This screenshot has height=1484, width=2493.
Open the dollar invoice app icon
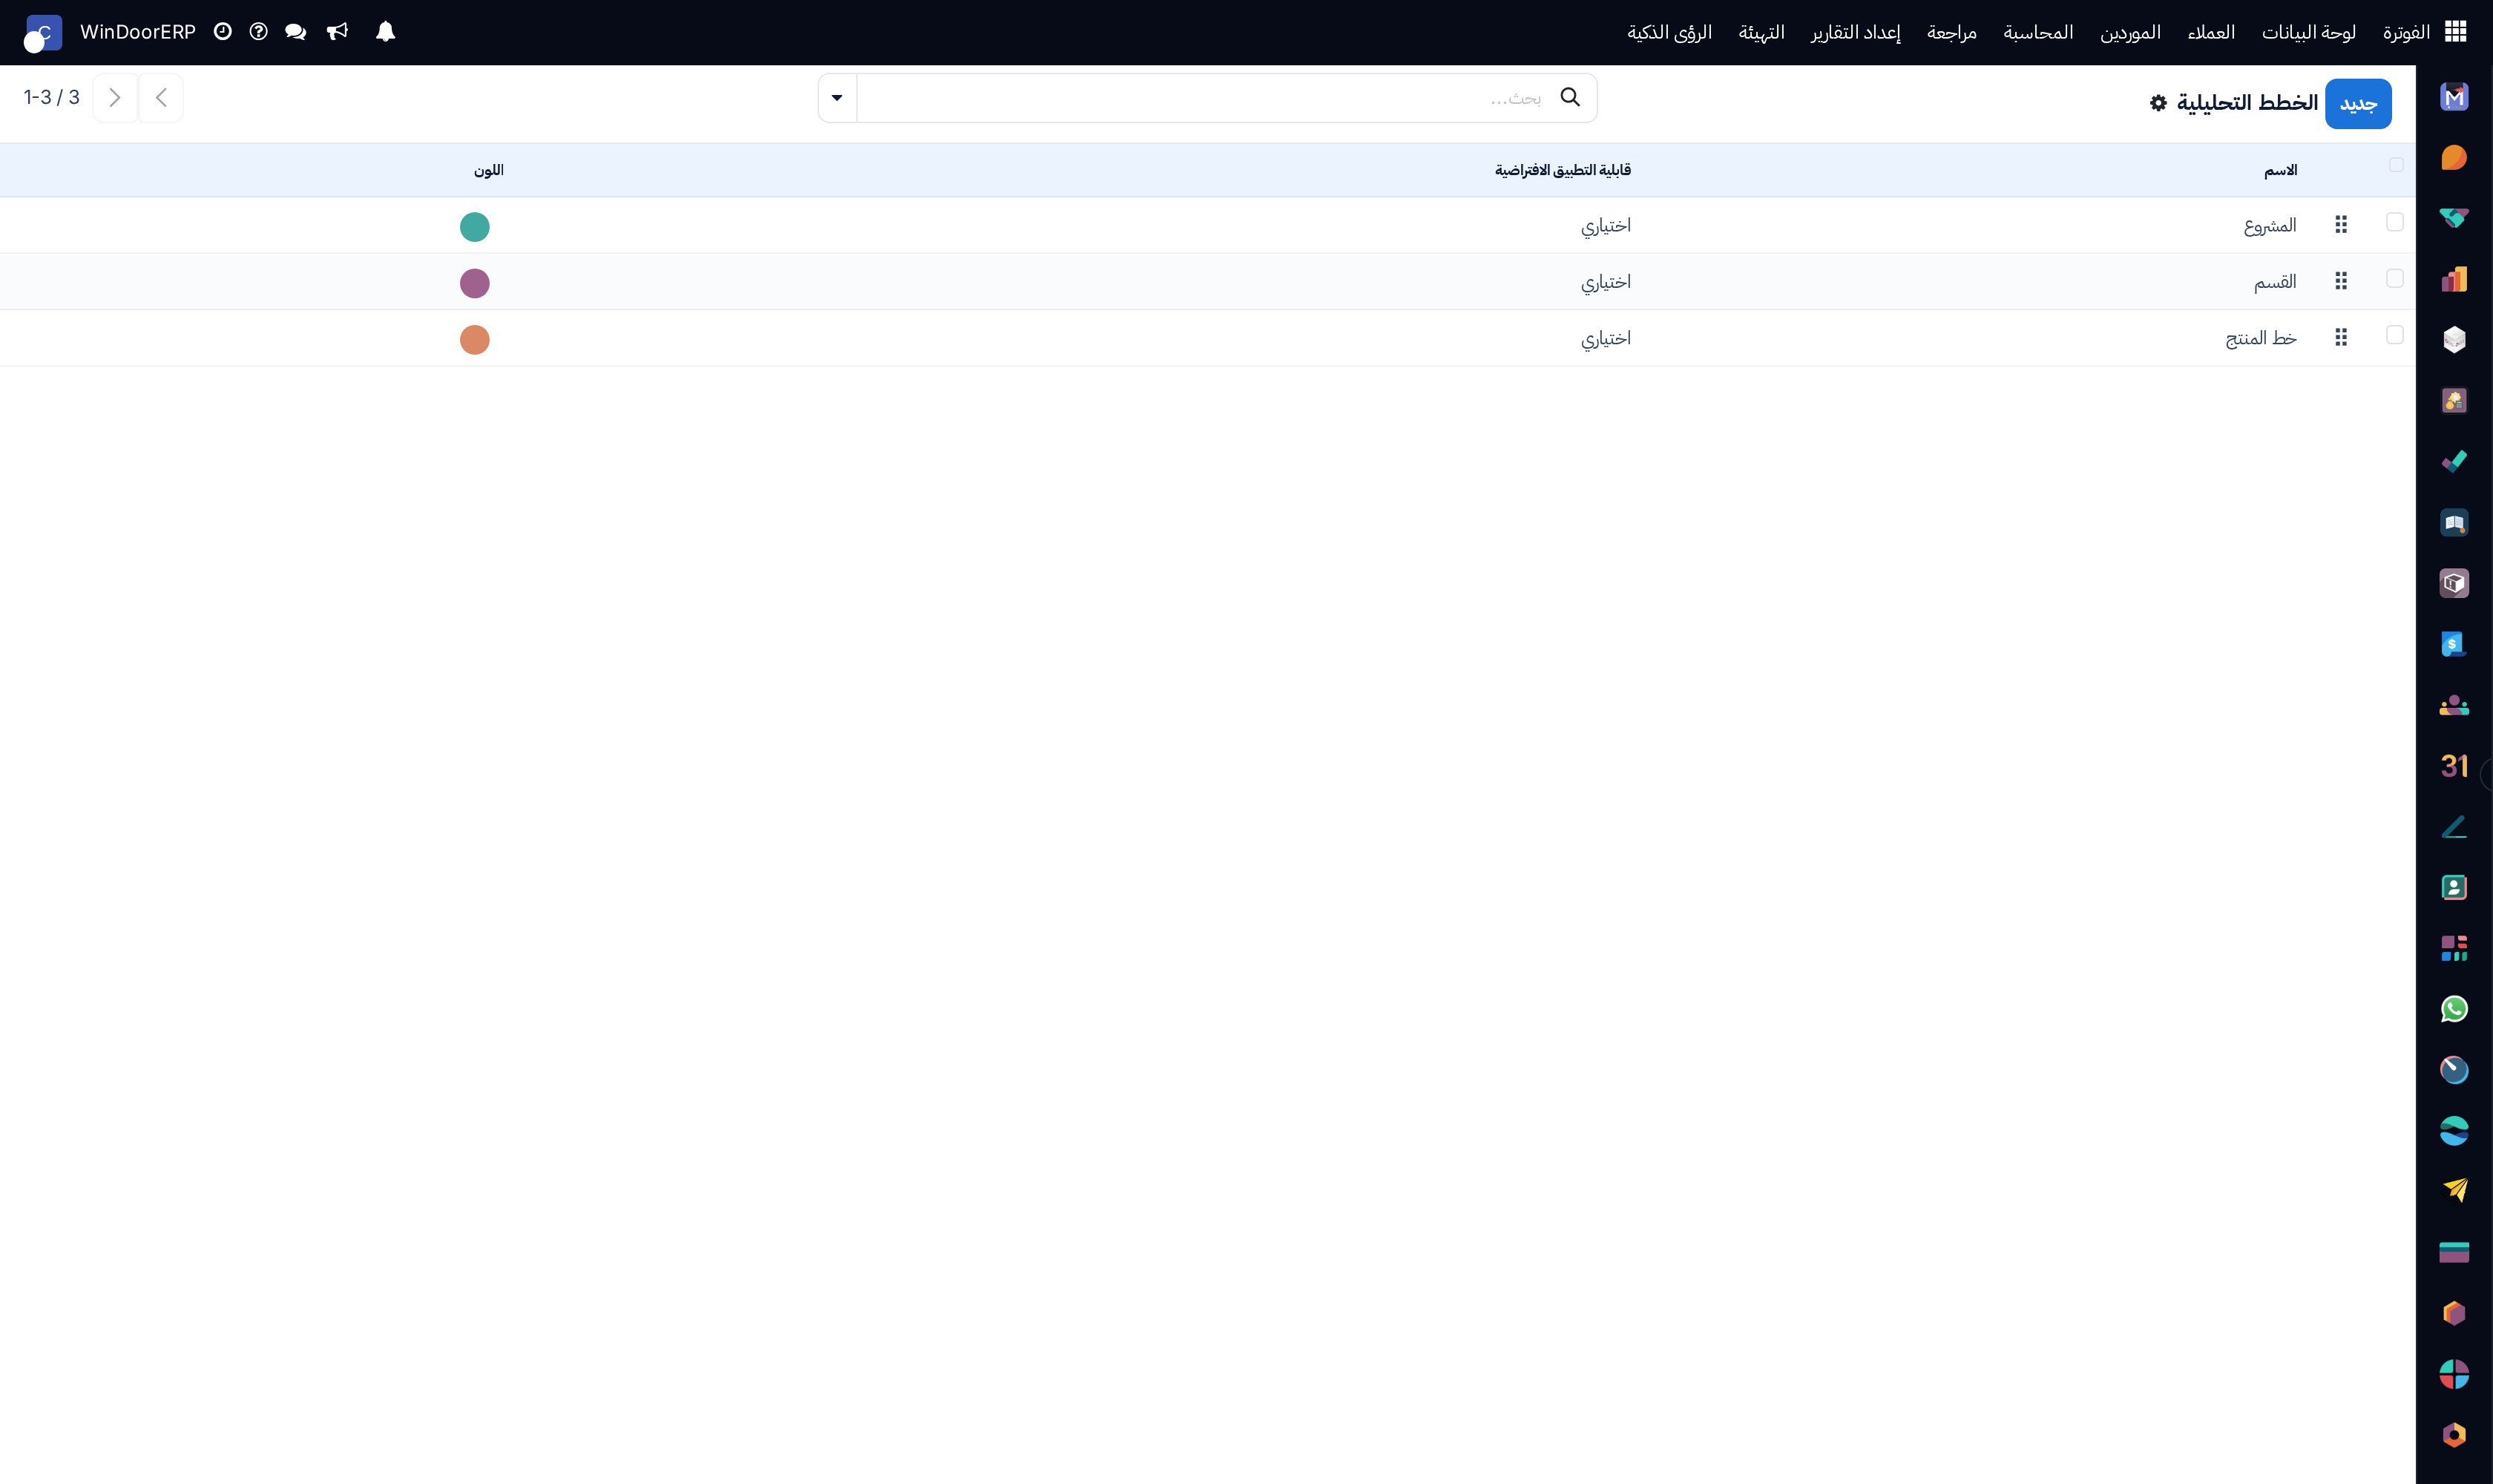click(x=2454, y=644)
